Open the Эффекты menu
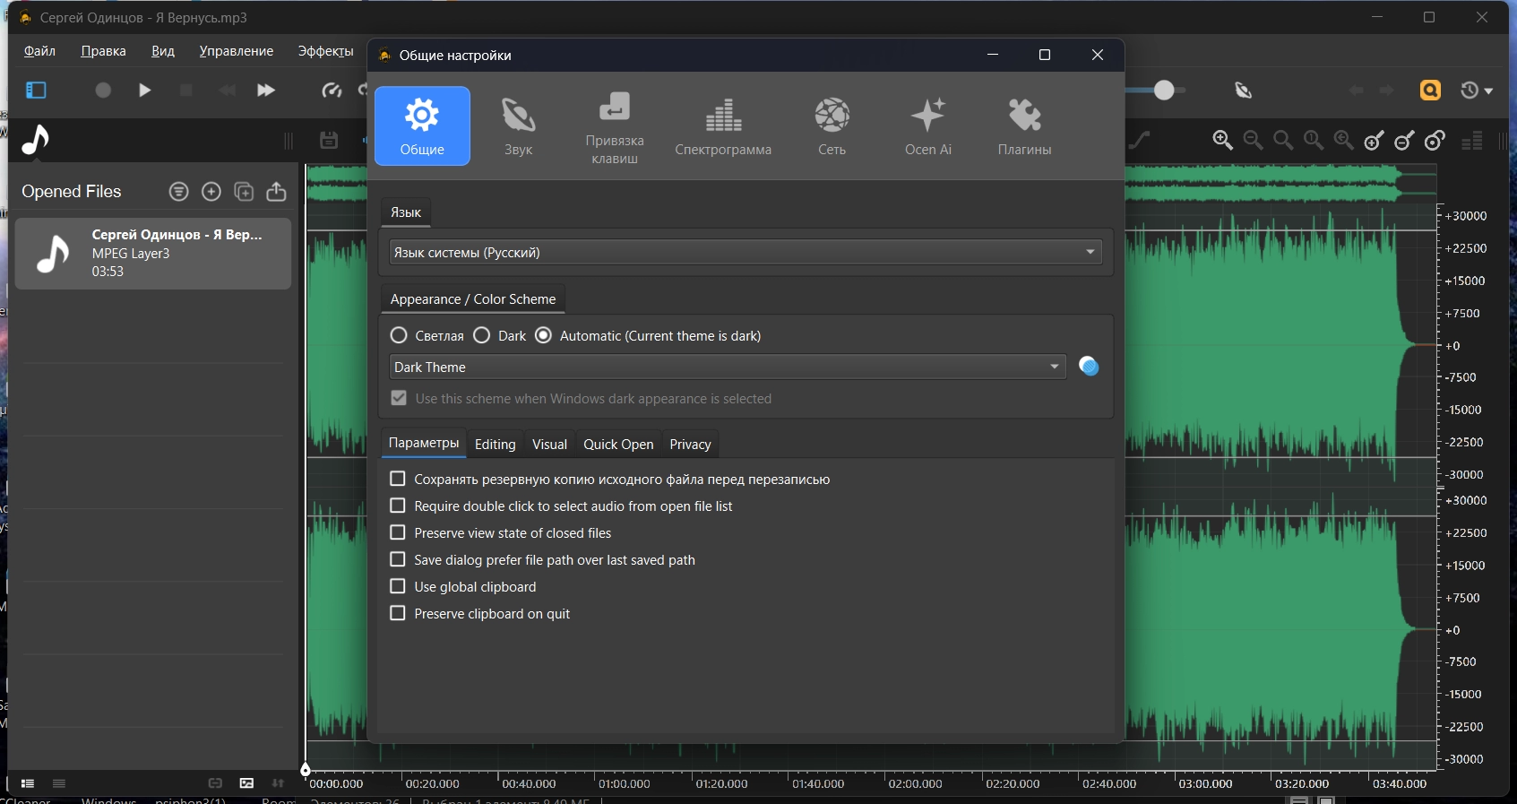This screenshot has width=1517, height=804. click(325, 51)
